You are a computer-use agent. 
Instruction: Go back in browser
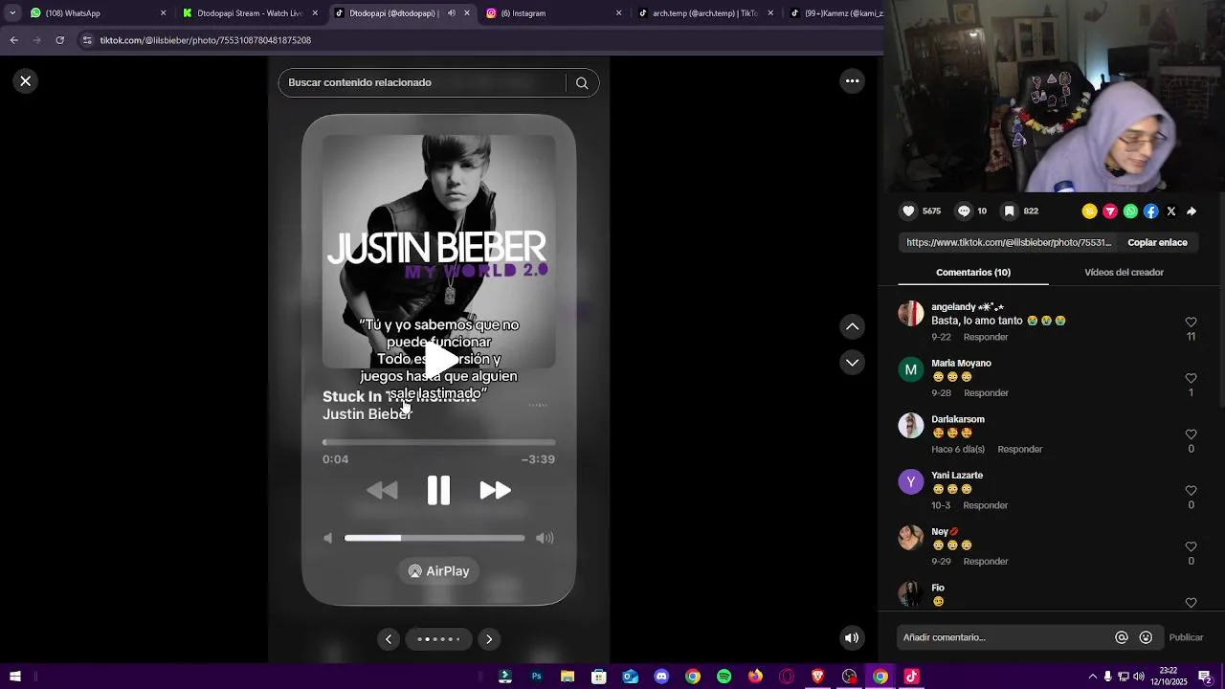(13, 40)
